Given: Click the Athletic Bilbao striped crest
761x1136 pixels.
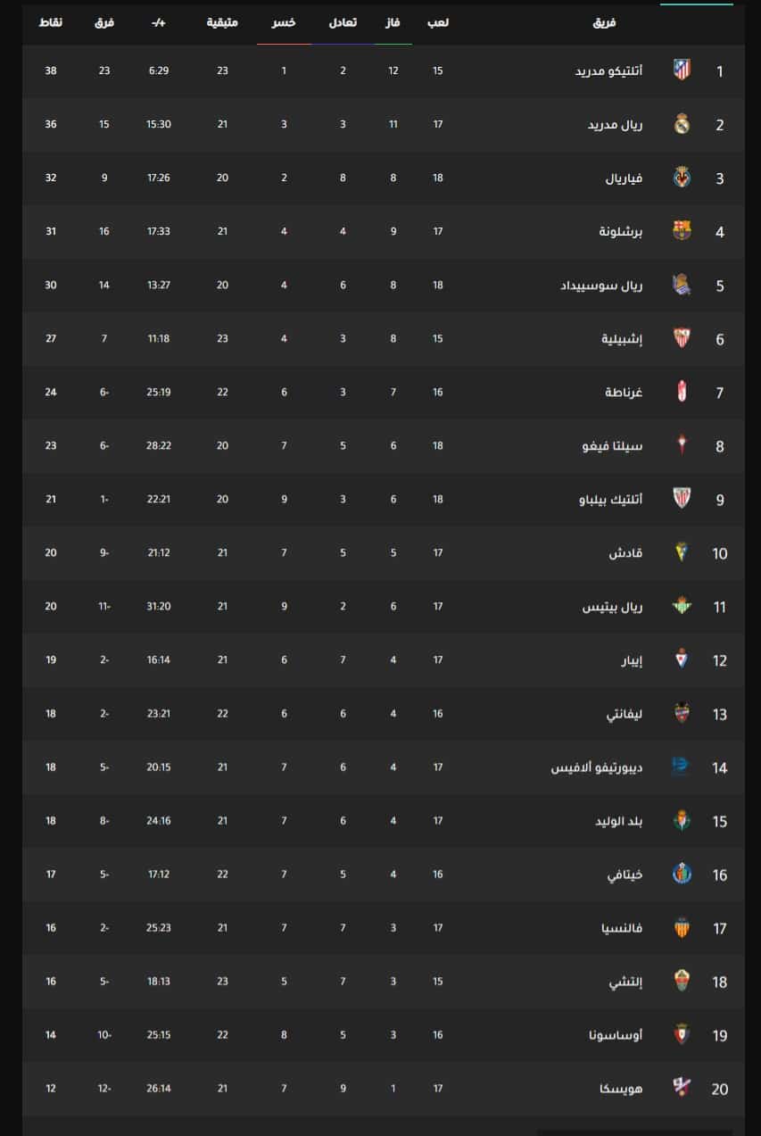Looking at the screenshot, I should pos(682,499).
